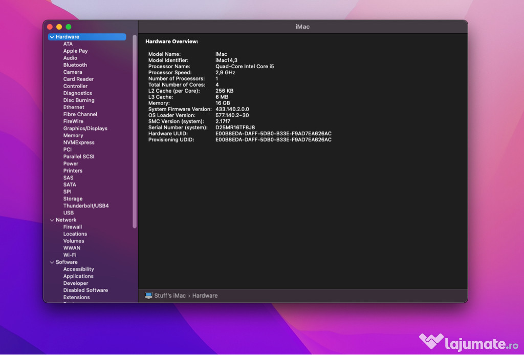Image resolution: width=524 pixels, height=355 pixels.
Task: Show Volumes under Network
Action: point(74,241)
